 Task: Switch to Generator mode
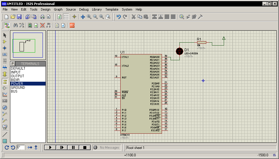pos(5,108)
